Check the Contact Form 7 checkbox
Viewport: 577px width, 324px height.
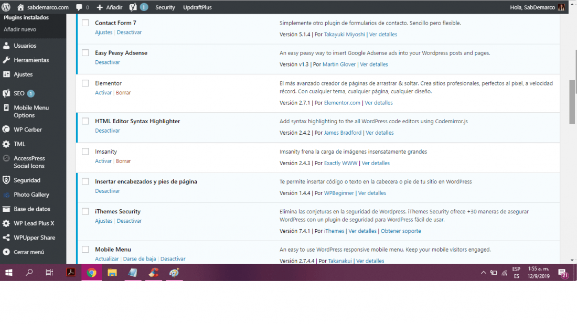click(86, 23)
